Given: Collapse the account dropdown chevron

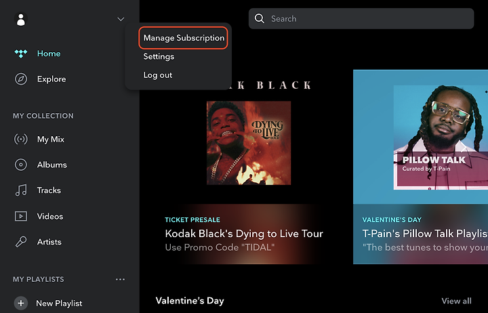Looking at the screenshot, I should (x=121, y=19).
